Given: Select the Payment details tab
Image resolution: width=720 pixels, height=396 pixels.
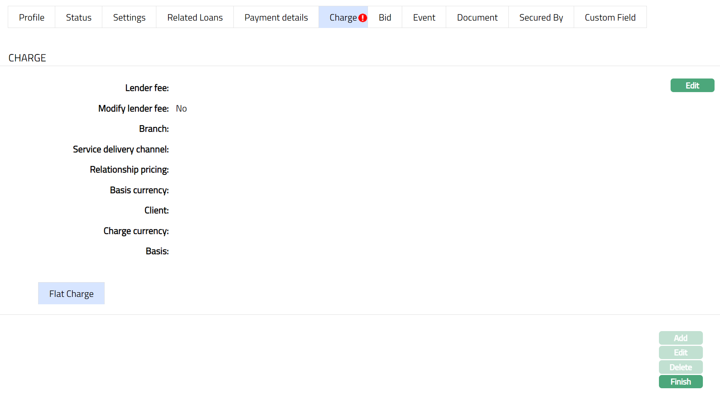Looking at the screenshot, I should [x=276, y=17].
